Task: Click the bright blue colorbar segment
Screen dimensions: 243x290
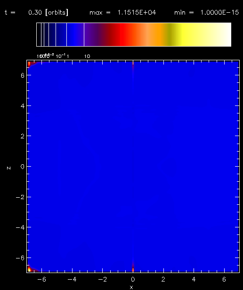Action: pos(75,34)
